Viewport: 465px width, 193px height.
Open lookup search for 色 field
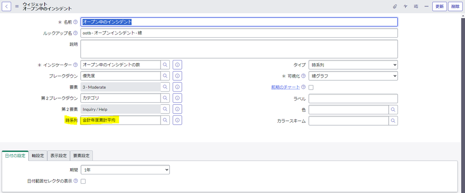click(x=393, y=109)
